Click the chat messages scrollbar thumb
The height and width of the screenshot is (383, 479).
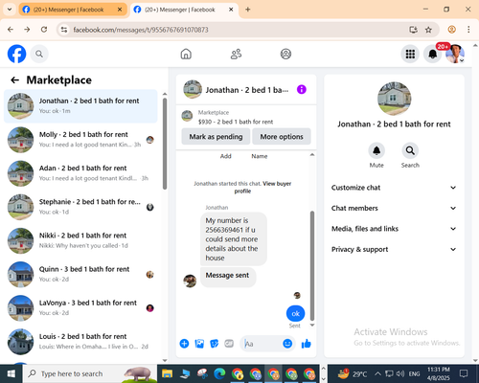(312, 265)
